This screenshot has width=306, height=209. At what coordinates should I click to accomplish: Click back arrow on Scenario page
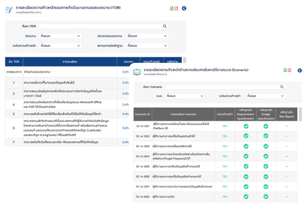click(x=299, y=70)
